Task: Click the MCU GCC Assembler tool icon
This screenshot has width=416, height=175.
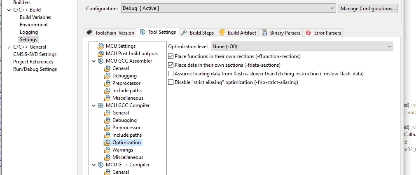Action: [100, 61]
